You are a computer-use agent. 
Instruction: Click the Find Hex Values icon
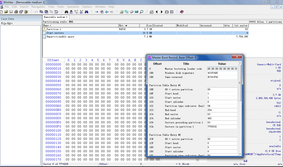pos(71,12)
